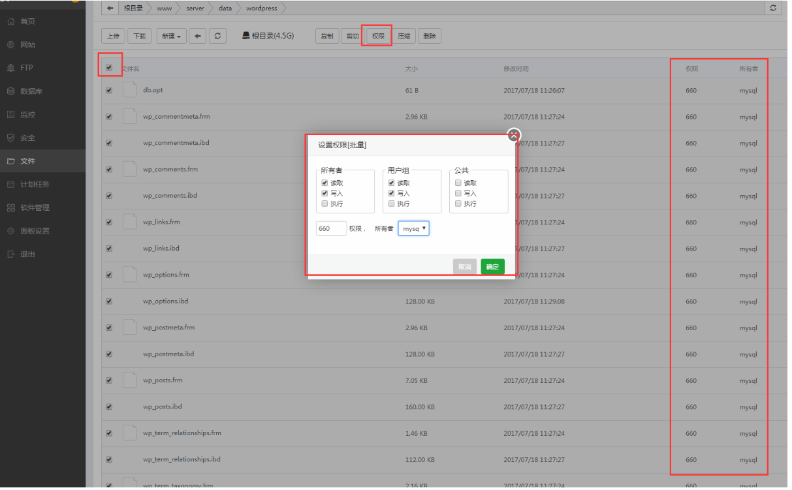Click the 压缩 toolbar button
Viewport: 792px width, 490px height.
pyautogui.click(x=404, y=37)
